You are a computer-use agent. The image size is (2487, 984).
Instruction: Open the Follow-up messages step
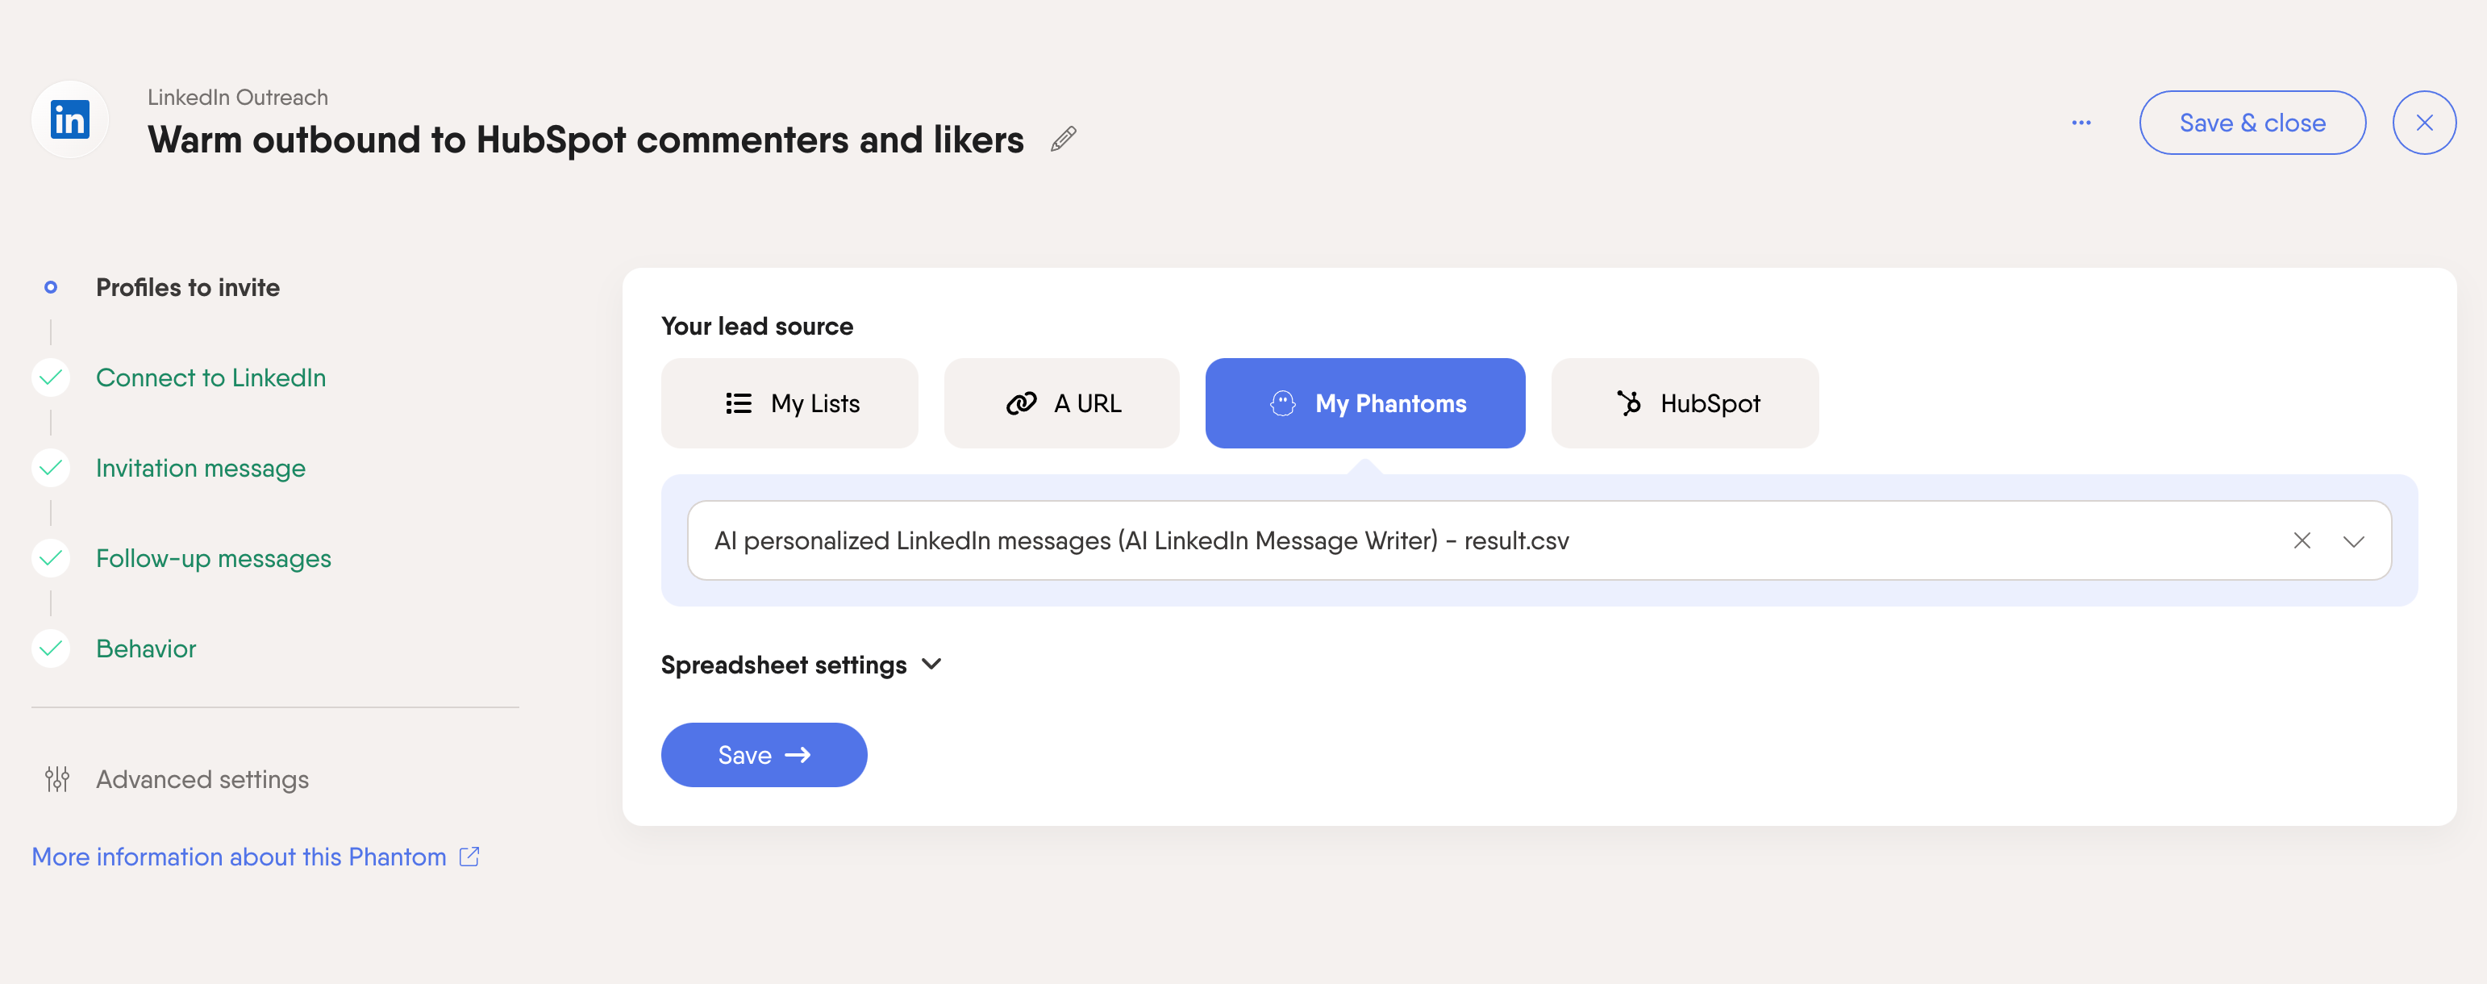214,559
